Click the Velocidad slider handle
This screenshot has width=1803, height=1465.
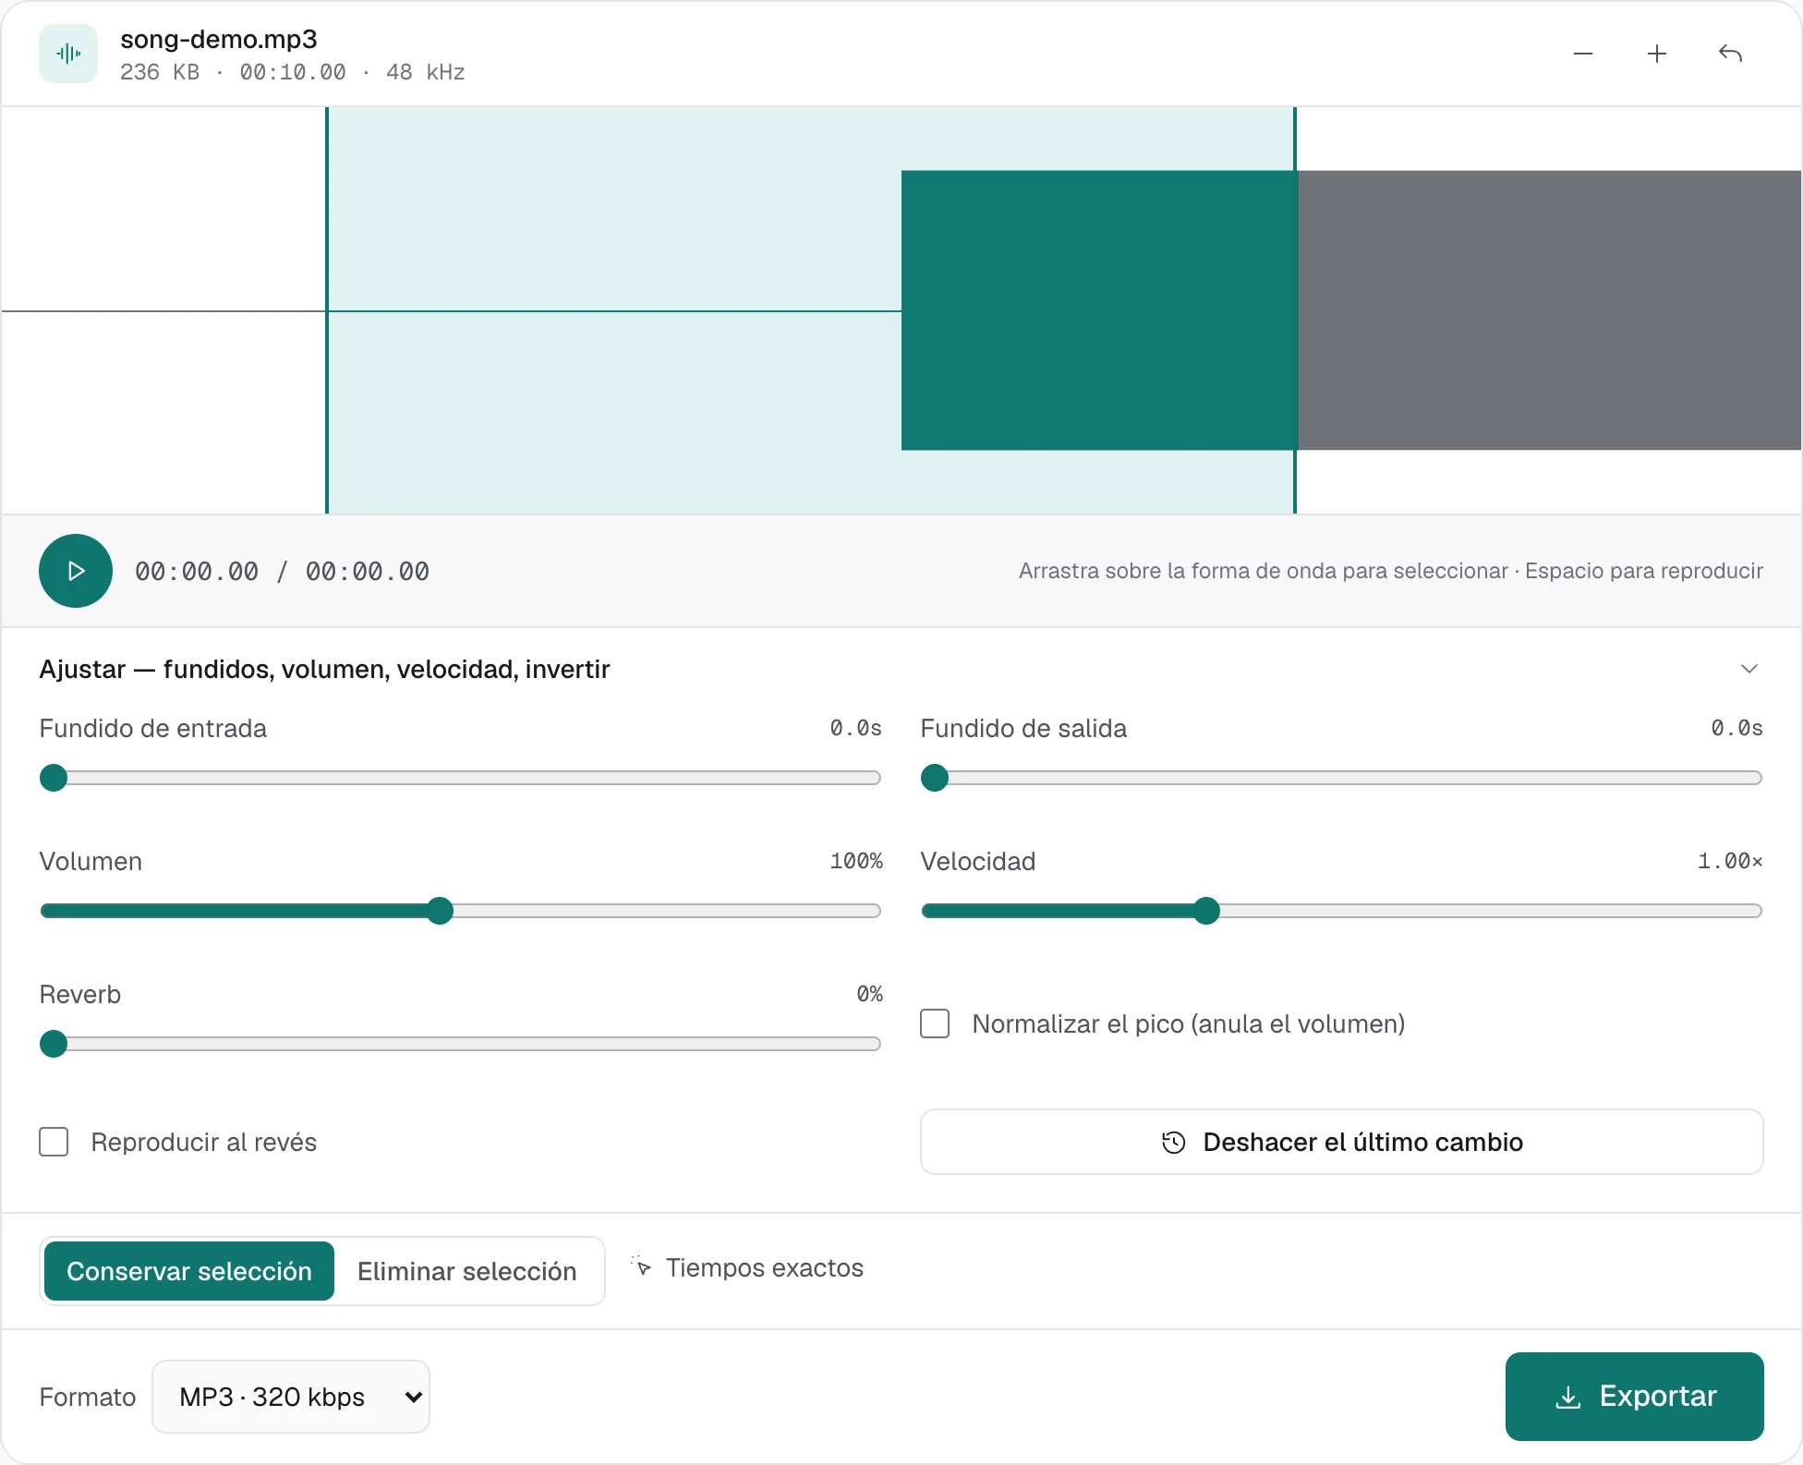(x=1206, y=911)
